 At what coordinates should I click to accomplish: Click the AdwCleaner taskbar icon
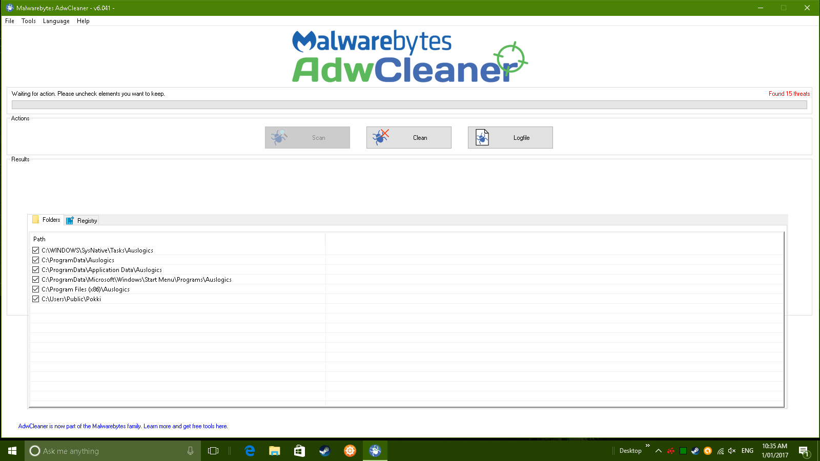point(375,451)
